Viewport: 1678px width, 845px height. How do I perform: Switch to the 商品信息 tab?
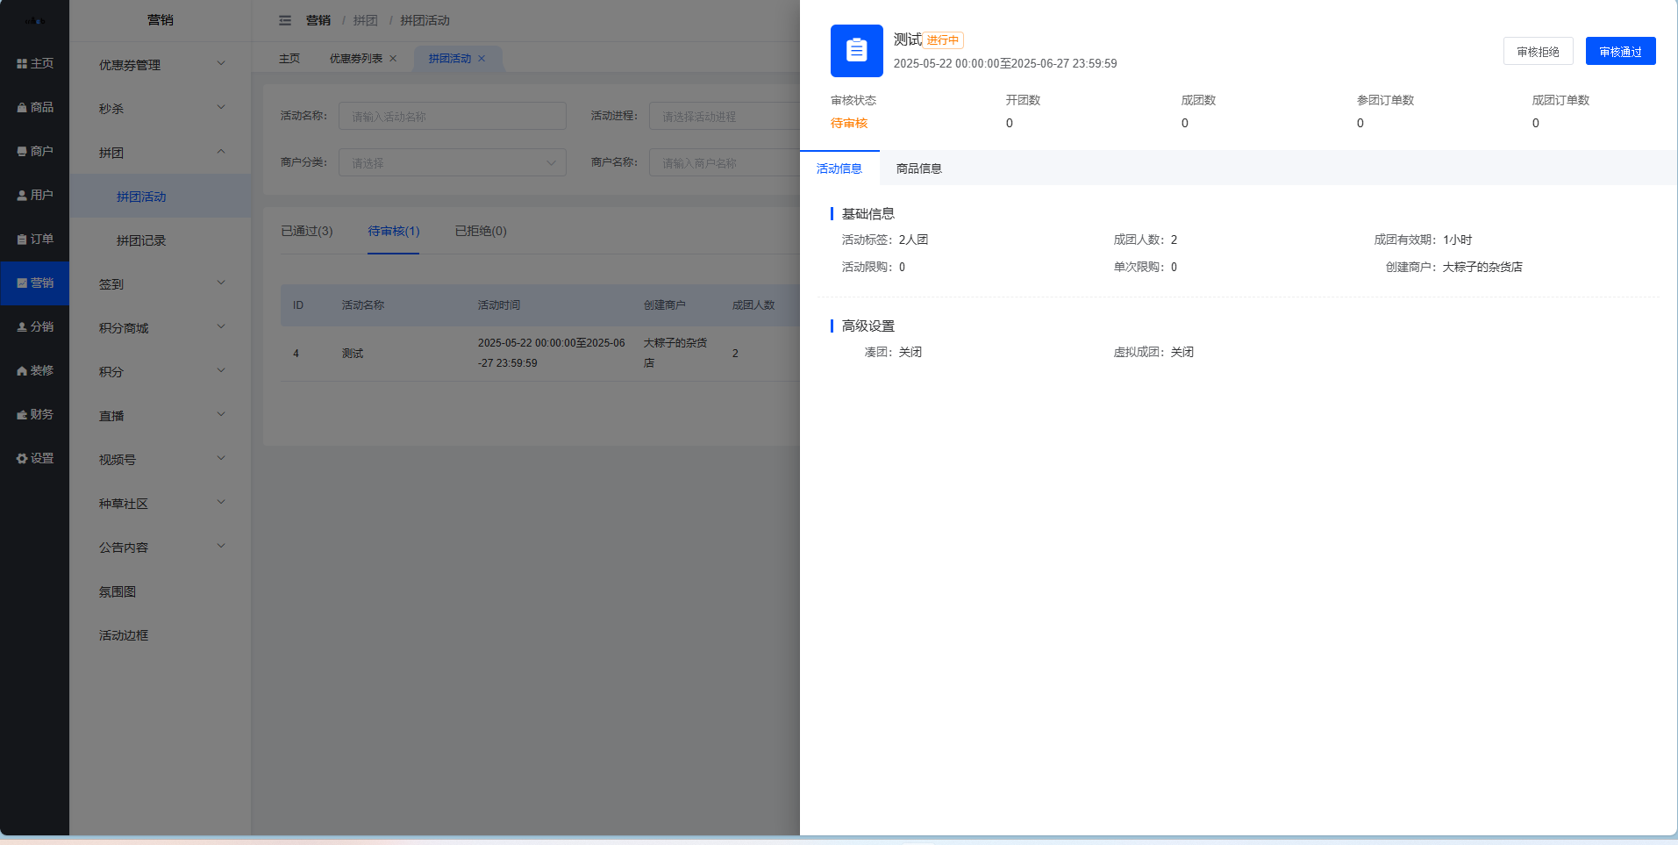918,168
